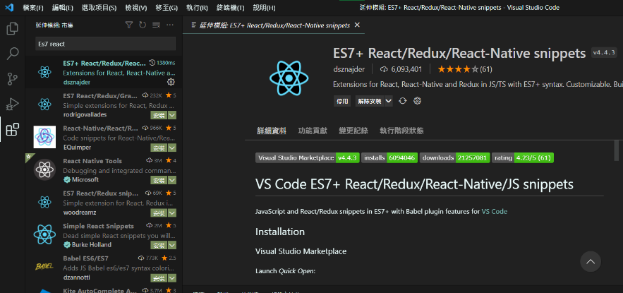Open install dropdown for rodrigovallades extension
Viewport: 623px width, 293px height.
coord(172,115)
